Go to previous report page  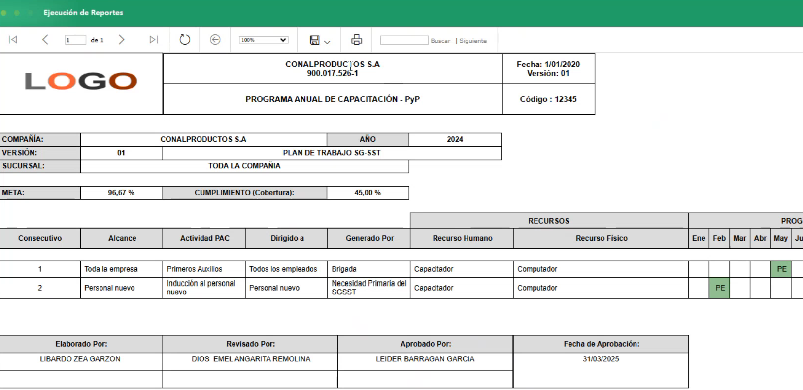click(45, 40)
